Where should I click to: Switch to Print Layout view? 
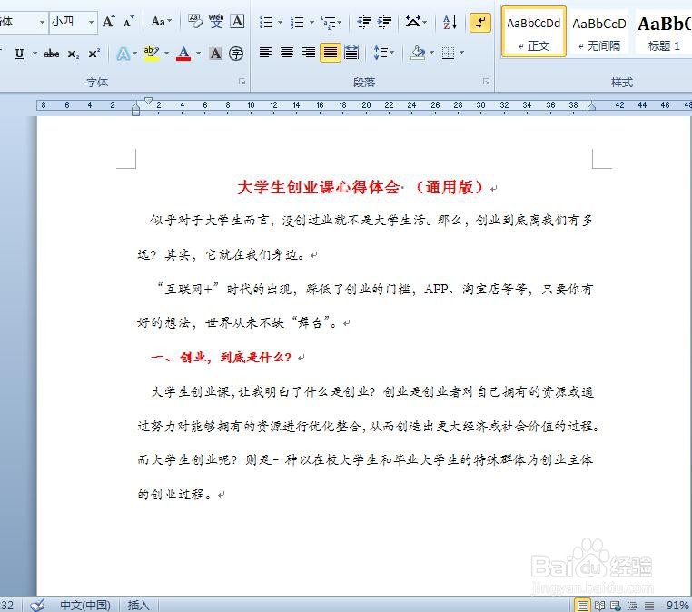point(582,606)
